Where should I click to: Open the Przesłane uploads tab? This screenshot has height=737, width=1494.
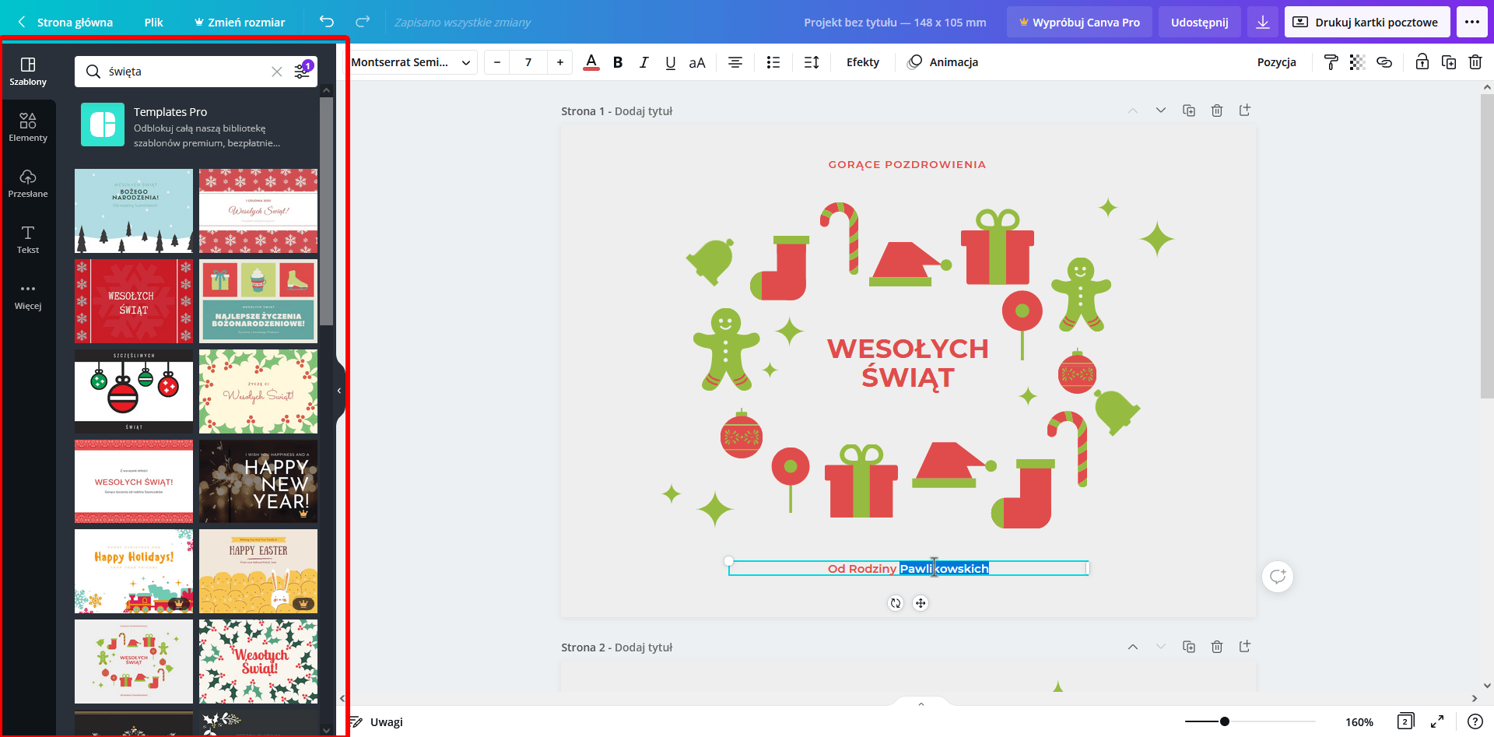pyautogui.click(x=28, y=184)
